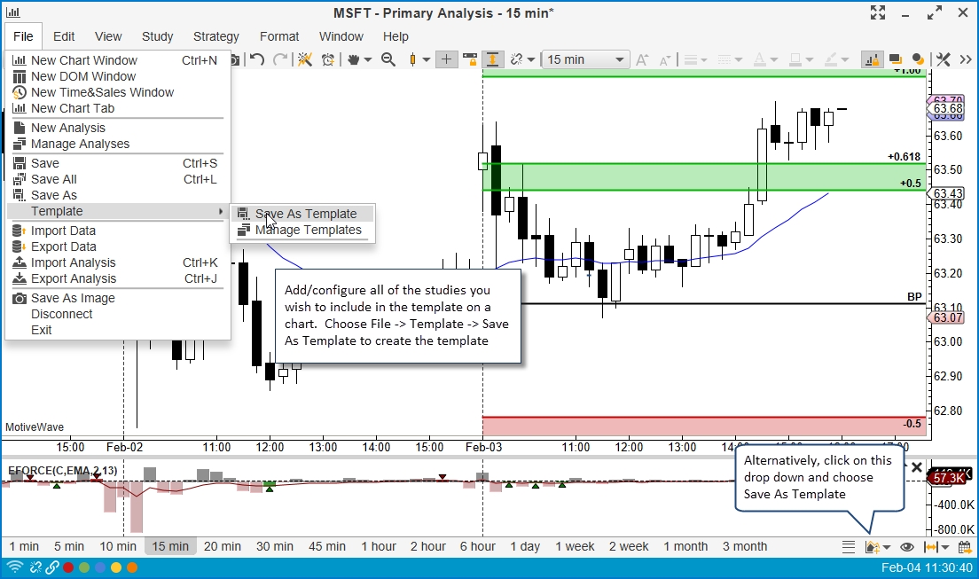
Task: Toggle the highlighted chart overlay toolbar button
Action: pos(871,59)
